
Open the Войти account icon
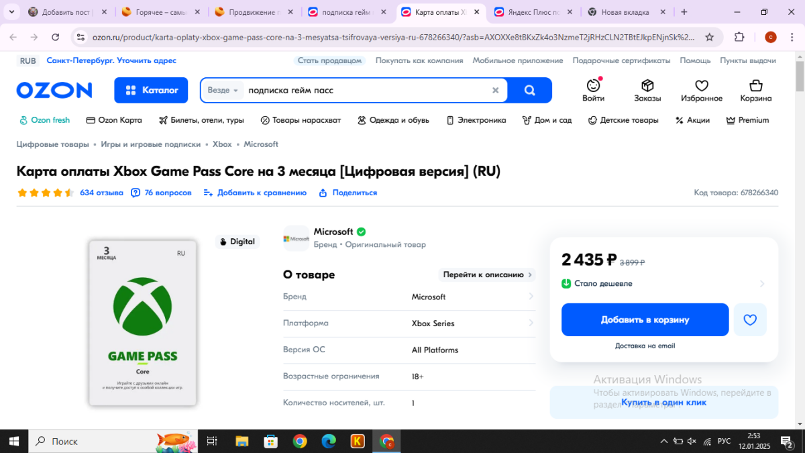pyautogui.click(x=593, y=90)
